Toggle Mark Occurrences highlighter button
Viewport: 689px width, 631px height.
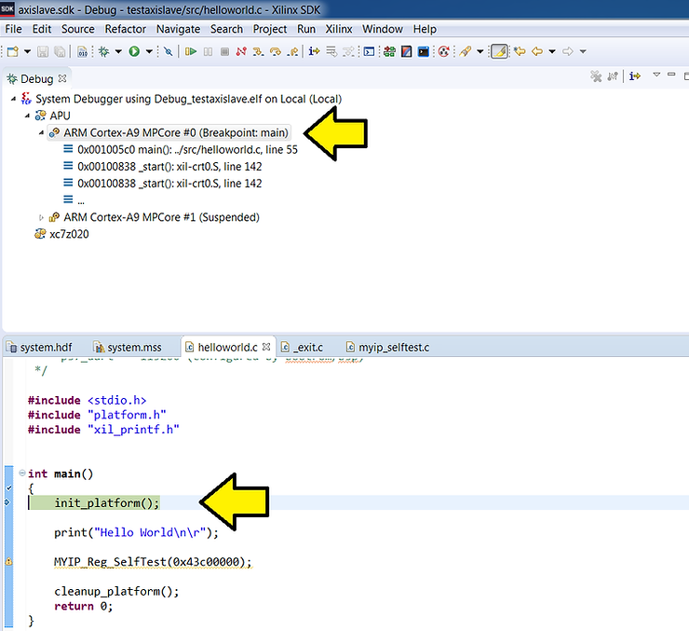pos(499,51)
